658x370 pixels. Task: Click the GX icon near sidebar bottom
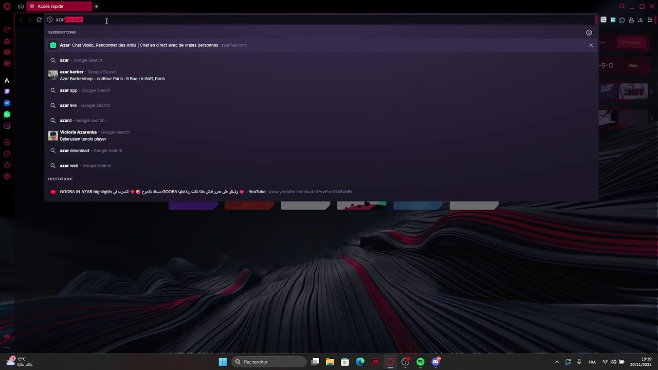point(7,336)
